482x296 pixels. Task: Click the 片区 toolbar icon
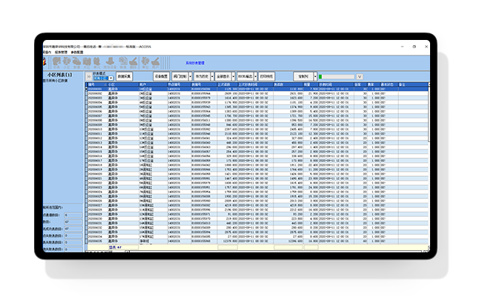pos(87,63)
